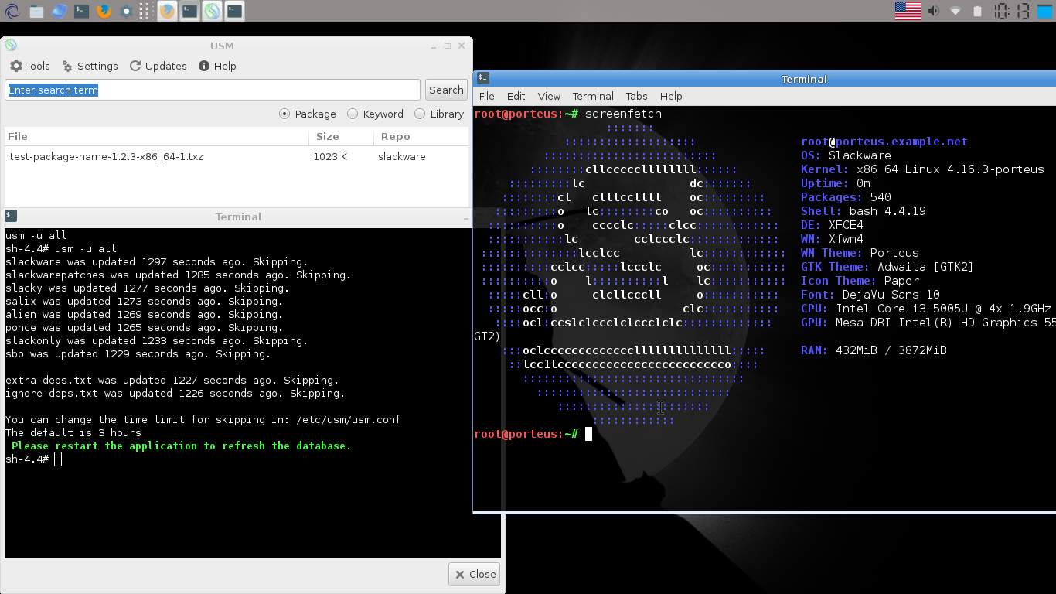This screenshot has height=594, width=1056.
Task: Click the Updates refresh icon in USM
Action: pyautogui.click(x=133, y=66)
